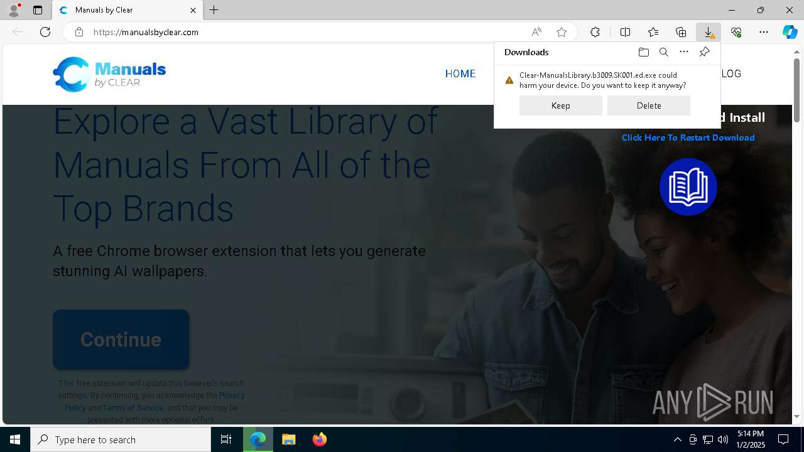Search downloads magnifier icon

tap(664, 52)
